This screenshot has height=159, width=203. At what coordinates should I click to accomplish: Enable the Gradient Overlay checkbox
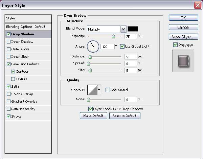[x=8, y=101]
